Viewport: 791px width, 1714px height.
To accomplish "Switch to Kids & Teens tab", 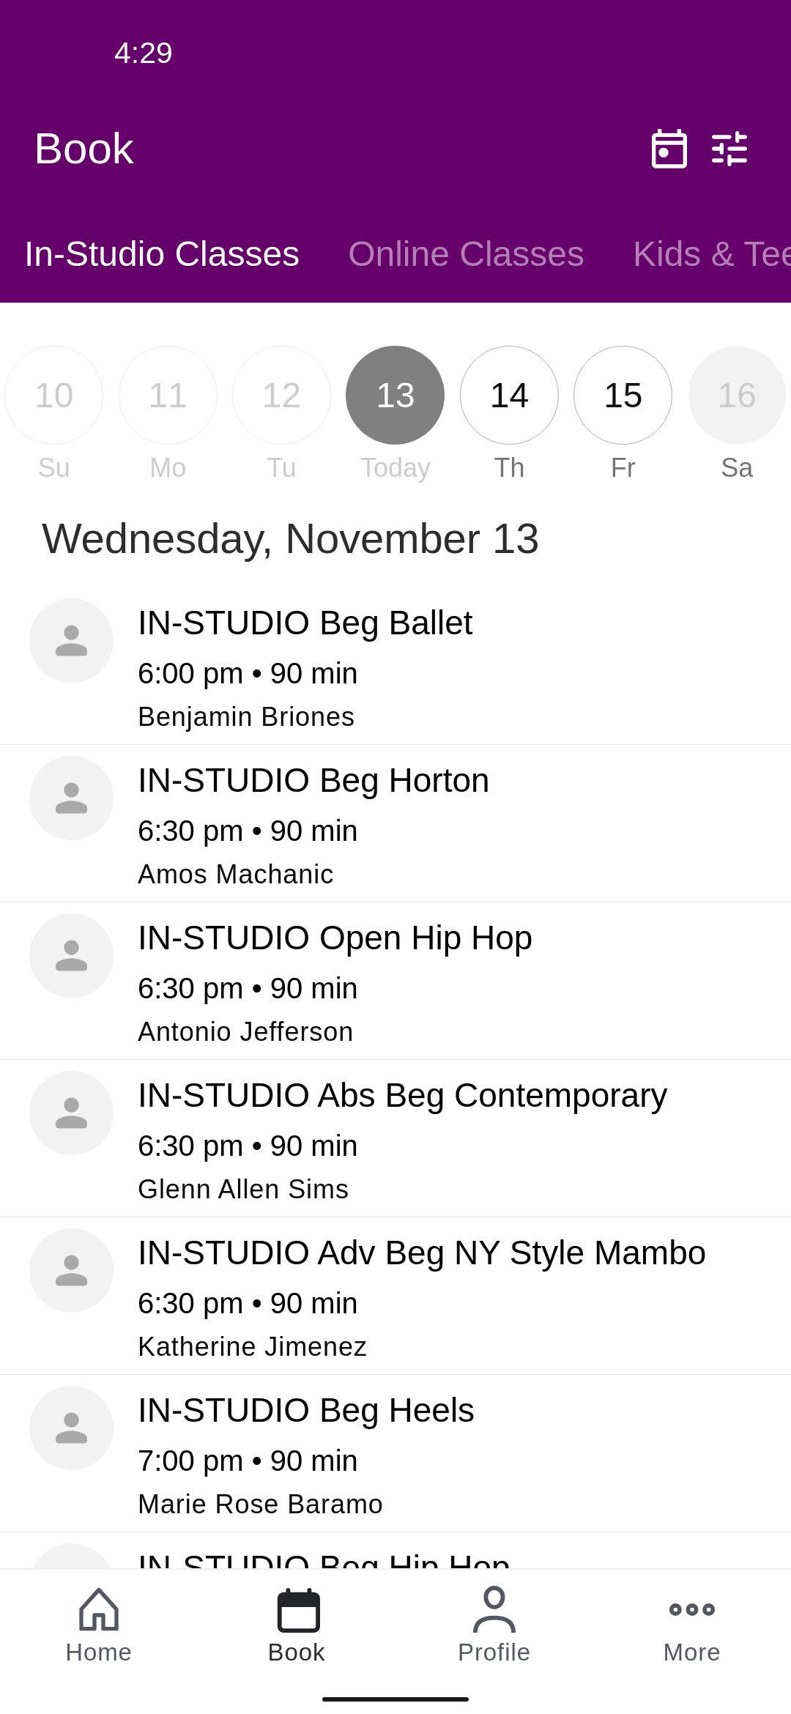I will coord(712,254).
